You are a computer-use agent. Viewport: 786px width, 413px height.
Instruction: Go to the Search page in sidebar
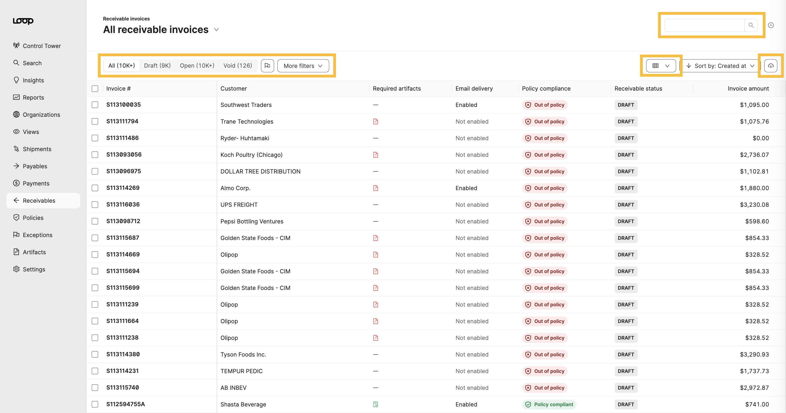click(43, 63)
